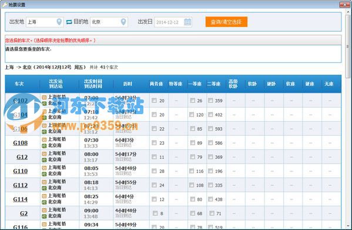
Task: Check business class 8 checkbox for G2
Action: click(155, 213)
